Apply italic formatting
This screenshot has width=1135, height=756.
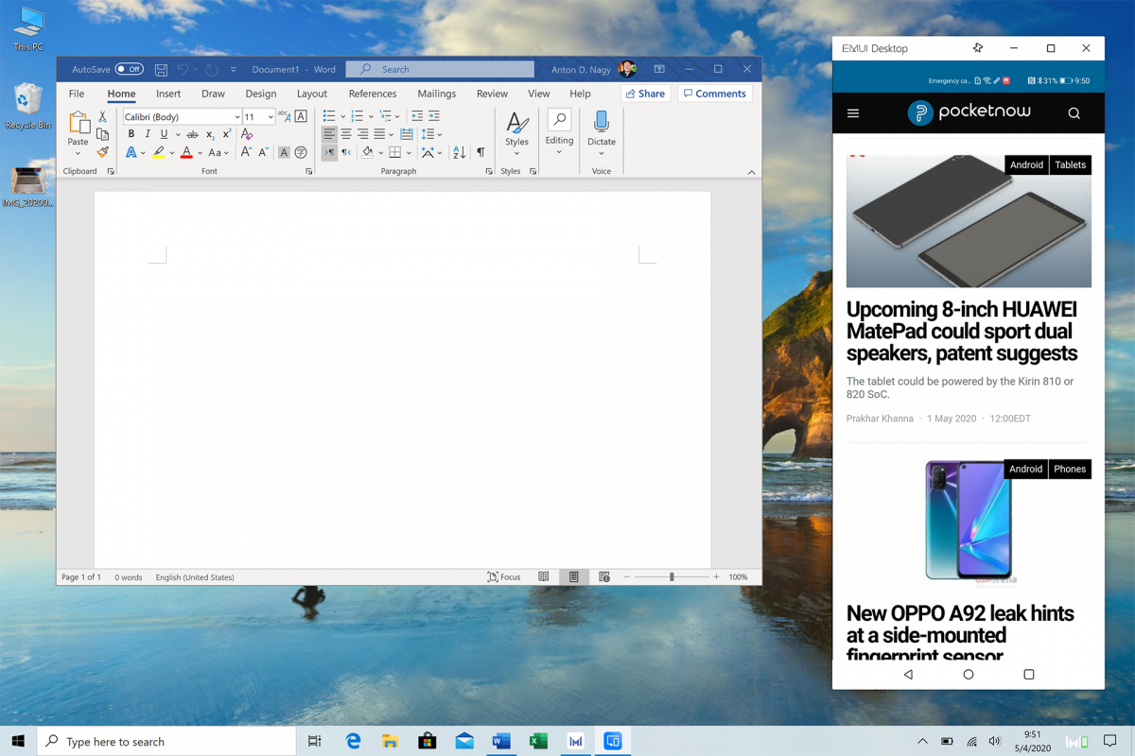(148, 134)
